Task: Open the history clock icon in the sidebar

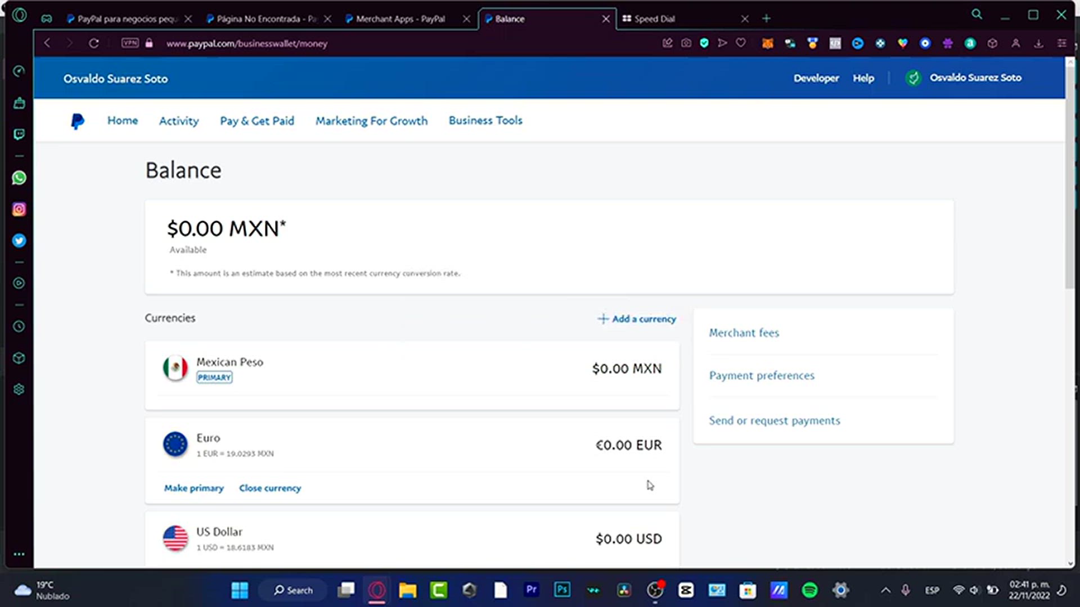Action: (19, 327)
